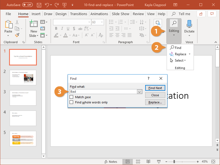This screenshot has width=220, height=165.
Task: Check Find whole words only
Action: 71,102
